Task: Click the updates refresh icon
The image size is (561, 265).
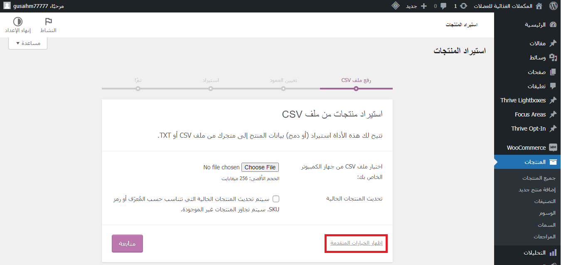Action: click(463, 6)
